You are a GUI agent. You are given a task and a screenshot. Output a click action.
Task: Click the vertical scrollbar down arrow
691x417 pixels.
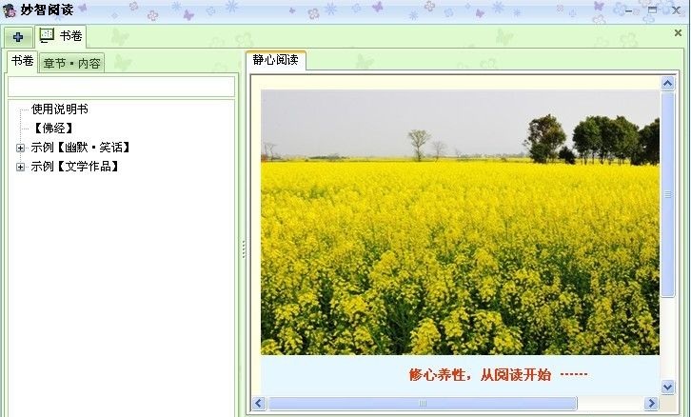pos(668,387)
